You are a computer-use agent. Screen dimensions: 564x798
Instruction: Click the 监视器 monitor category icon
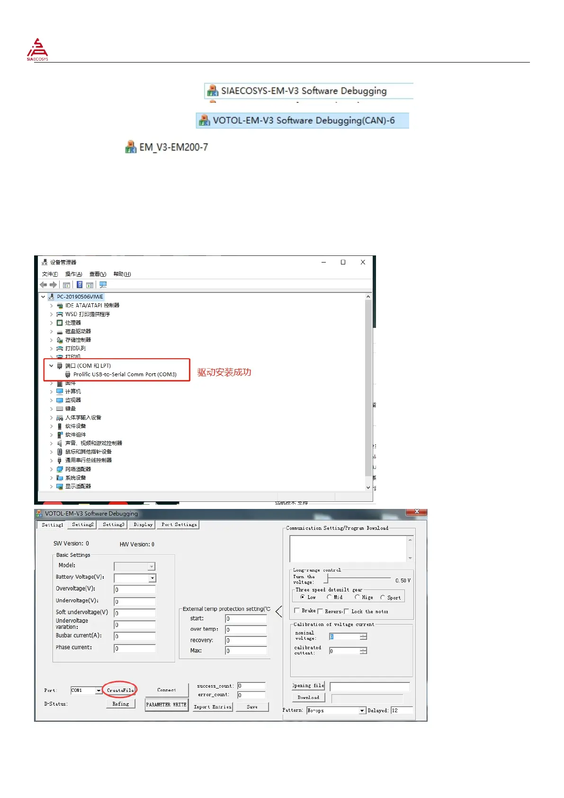click(60, 400)
